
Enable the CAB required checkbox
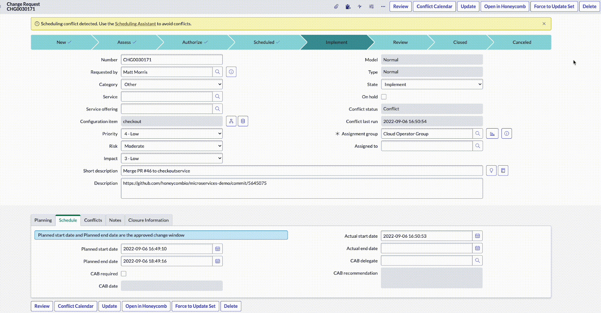124,274
